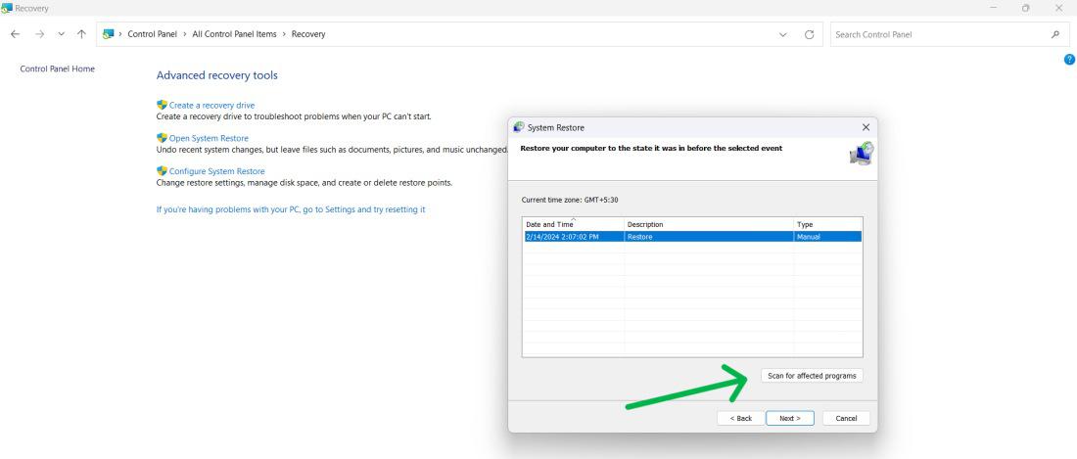Click shield icon beside Configure System Restore

[x=163, y=171]
